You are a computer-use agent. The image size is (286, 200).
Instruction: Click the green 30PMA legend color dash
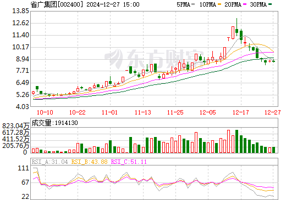270,4
